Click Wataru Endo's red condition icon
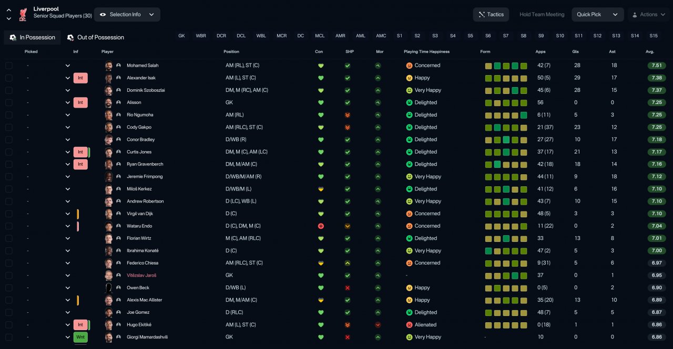Image resolution: width=673 pixels, height=349 pixels. pyautogui.click(x=321, y=226)
